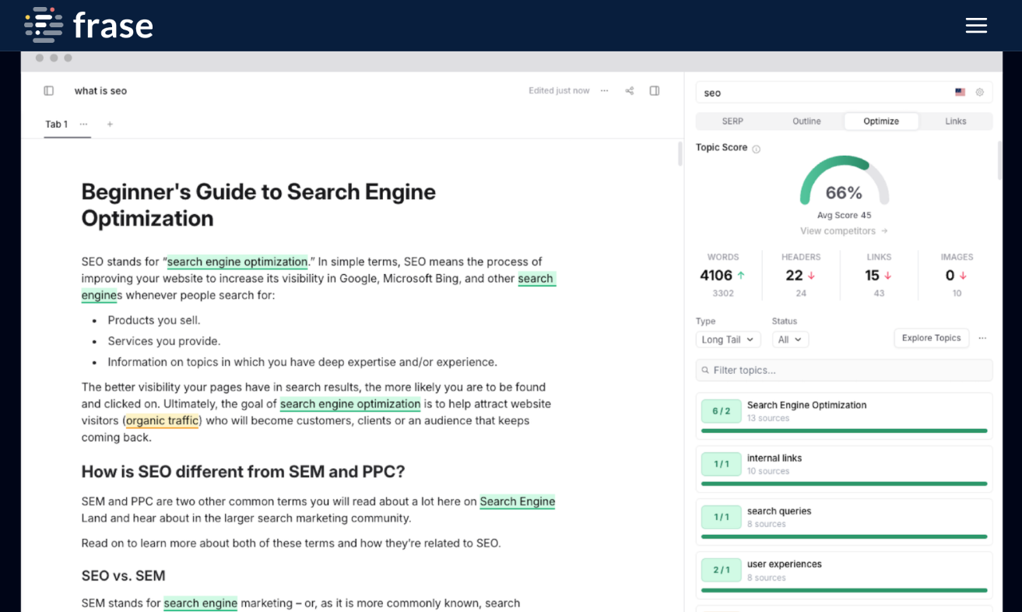Screen dimensions: 1022x612
Task: Click 'How is SEO different from SEM and PPC?' heading
Action: [243, 472]
